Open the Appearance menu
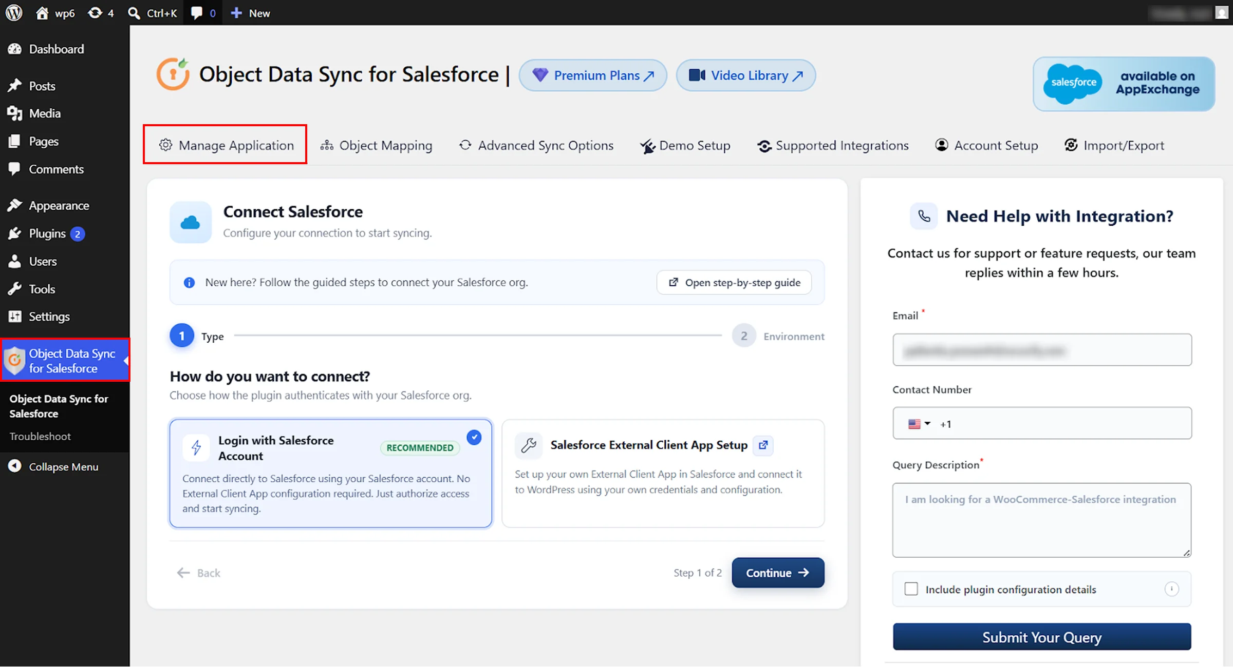 pyautogui.click(x=59, y=205)
